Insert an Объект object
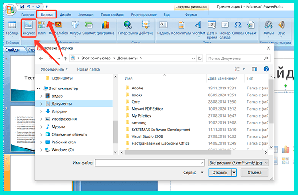Screen dimensions: 298x195 click(x=251, y=28)
